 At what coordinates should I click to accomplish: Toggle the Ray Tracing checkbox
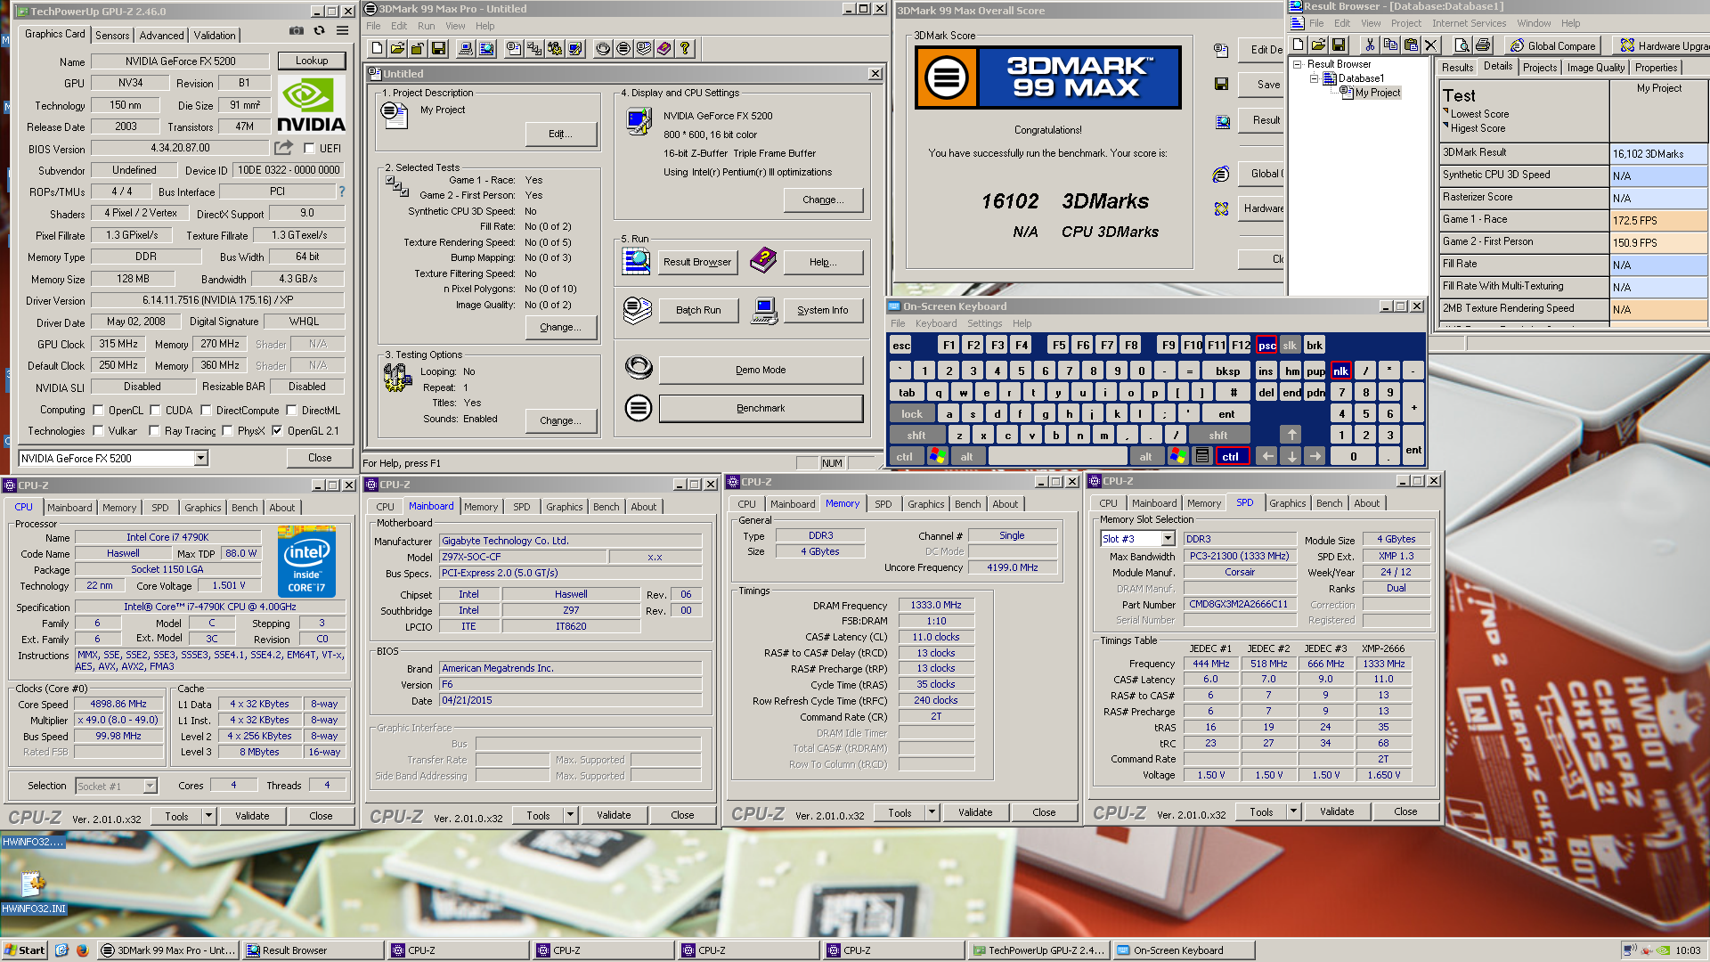[x=154, y=430]
